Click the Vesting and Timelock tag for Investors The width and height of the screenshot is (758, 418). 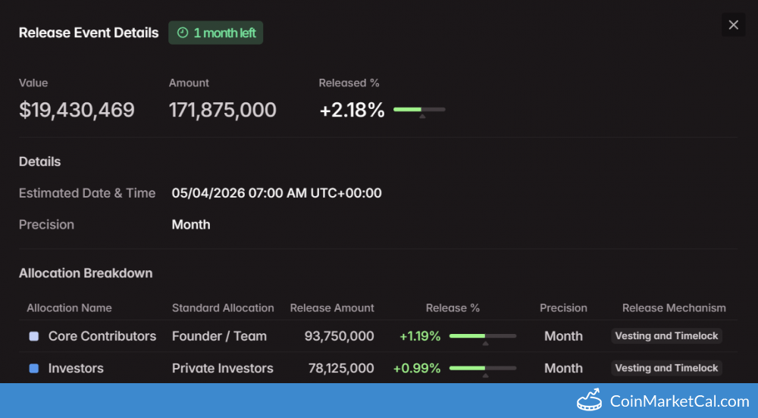[666, 368]
